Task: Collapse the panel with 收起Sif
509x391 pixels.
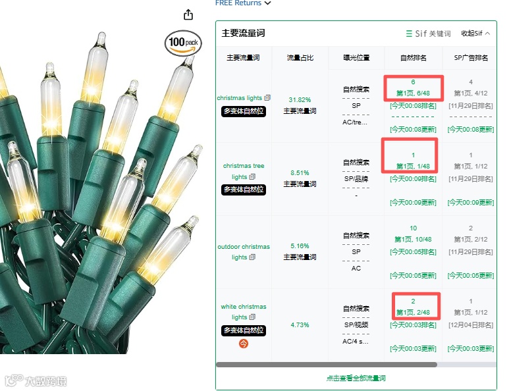Action: click(475, 33)
